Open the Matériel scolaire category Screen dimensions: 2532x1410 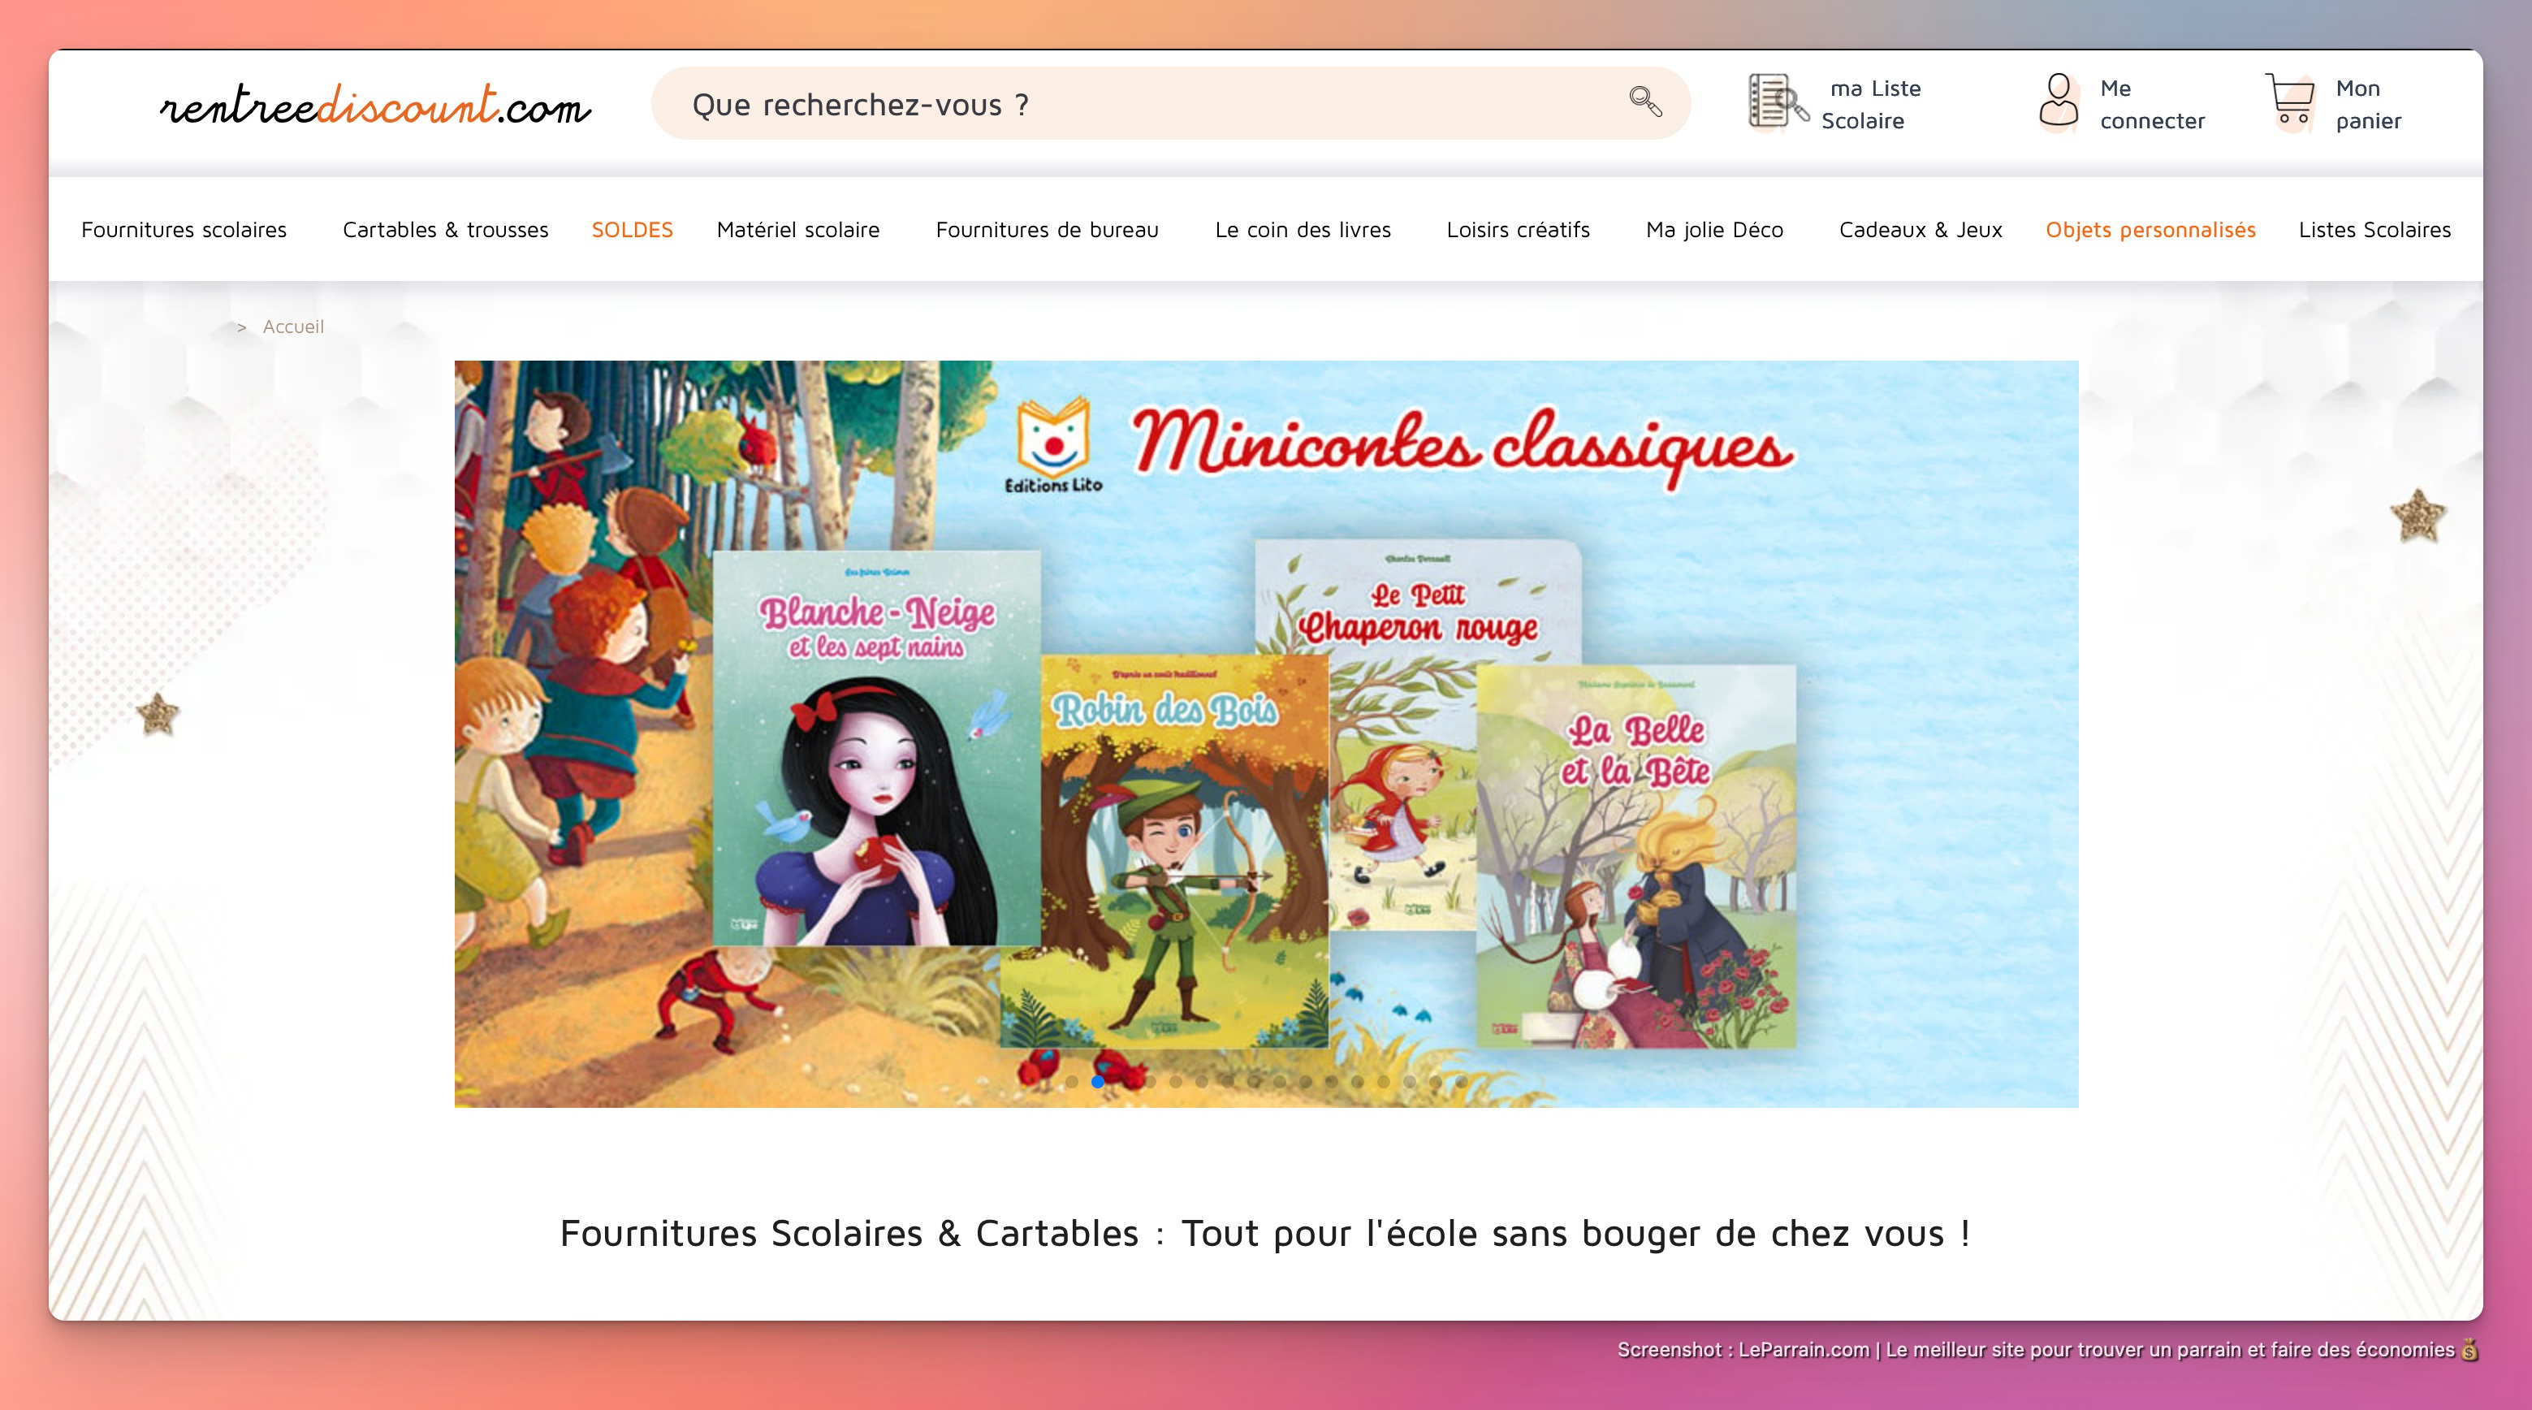coord(797,230)
